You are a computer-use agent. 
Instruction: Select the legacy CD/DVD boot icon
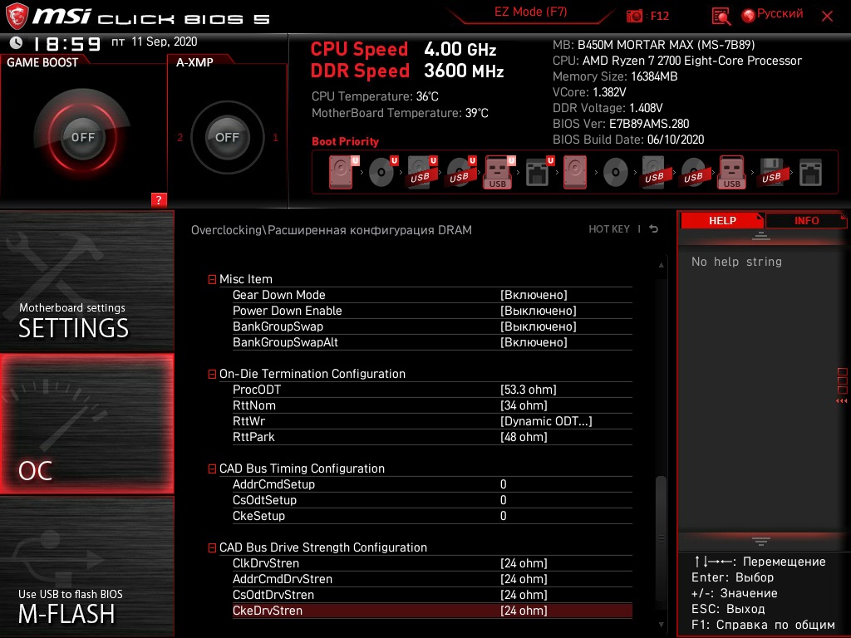(x=616, y=172)
